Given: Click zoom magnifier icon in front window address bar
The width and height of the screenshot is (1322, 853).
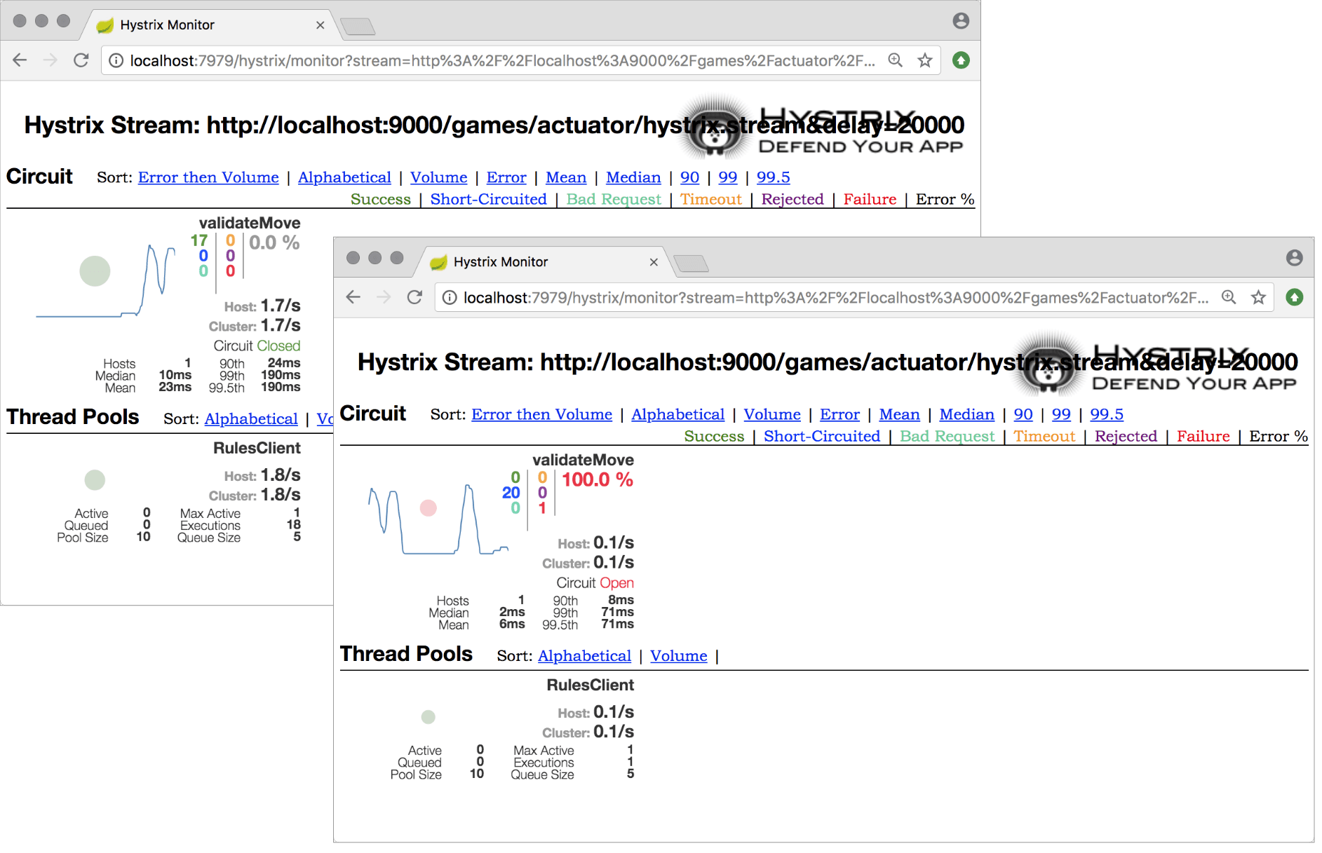Looking at the screenshot, I should [x=1229, y=297].
